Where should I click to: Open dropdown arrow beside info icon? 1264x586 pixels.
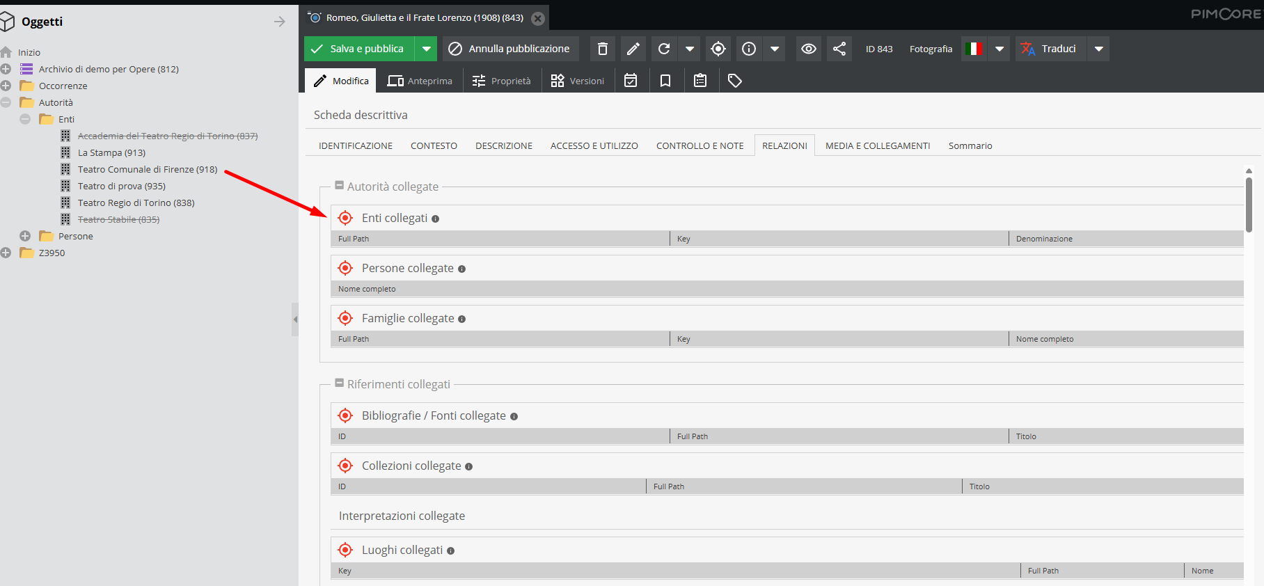775,49
